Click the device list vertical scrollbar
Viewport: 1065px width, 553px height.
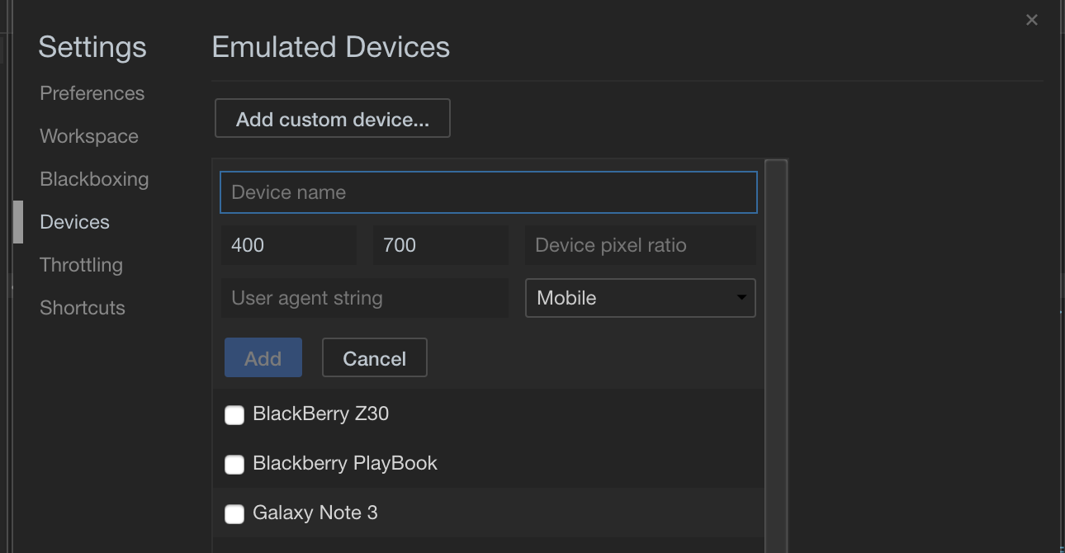pos(775,355)
